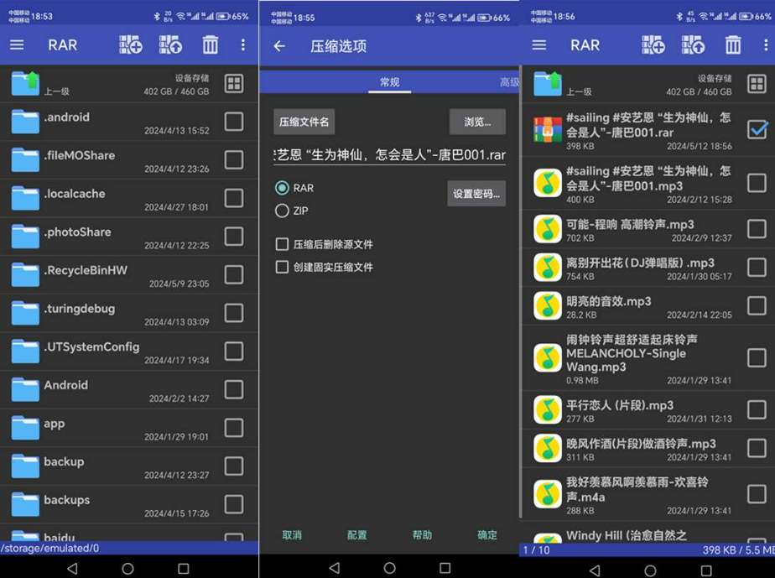Choose the RAR format radio button

click(283, 188)
